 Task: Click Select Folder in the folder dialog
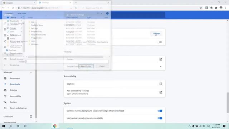pyautogui.click(x=86, y=66)
